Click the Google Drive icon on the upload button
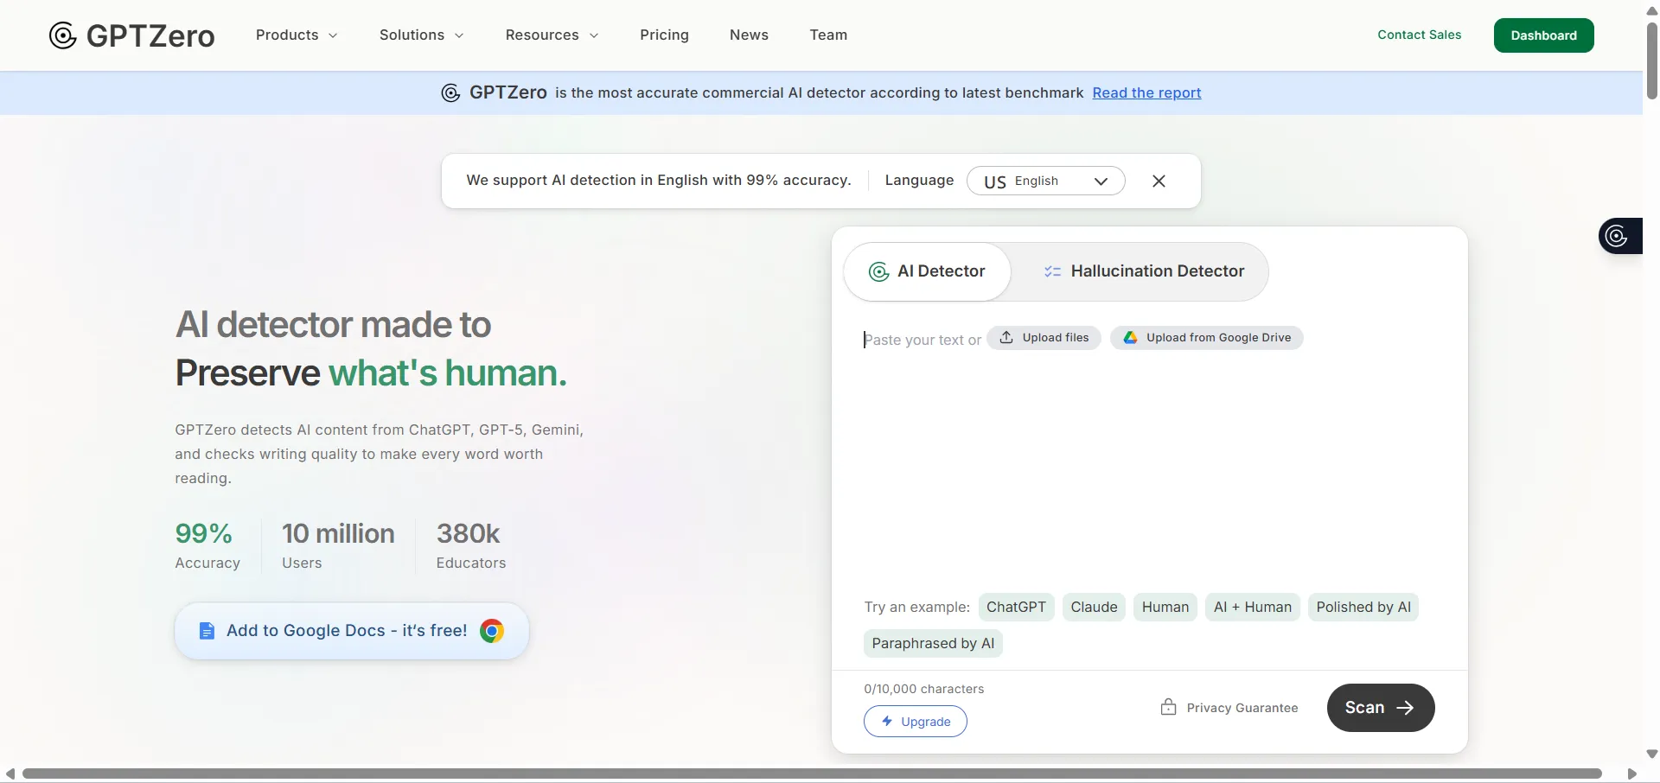Screen dimensions: 1660x783 [1131, 338]
